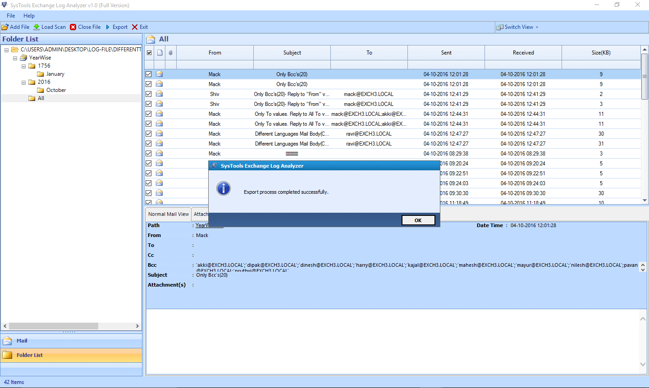This screenshot has height=388, width=649.
Task: Click envelope icon of mail received 09:30:30
Action: click(x=159, y=193)
